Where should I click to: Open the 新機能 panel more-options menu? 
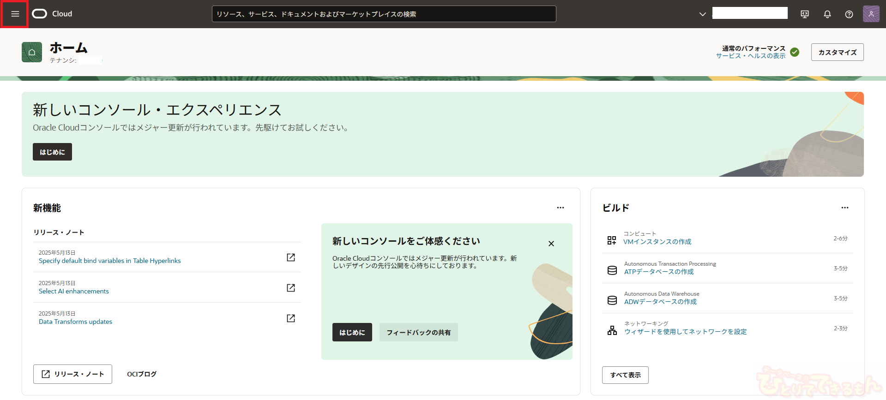pyautogui.click(x=561, y=208)
